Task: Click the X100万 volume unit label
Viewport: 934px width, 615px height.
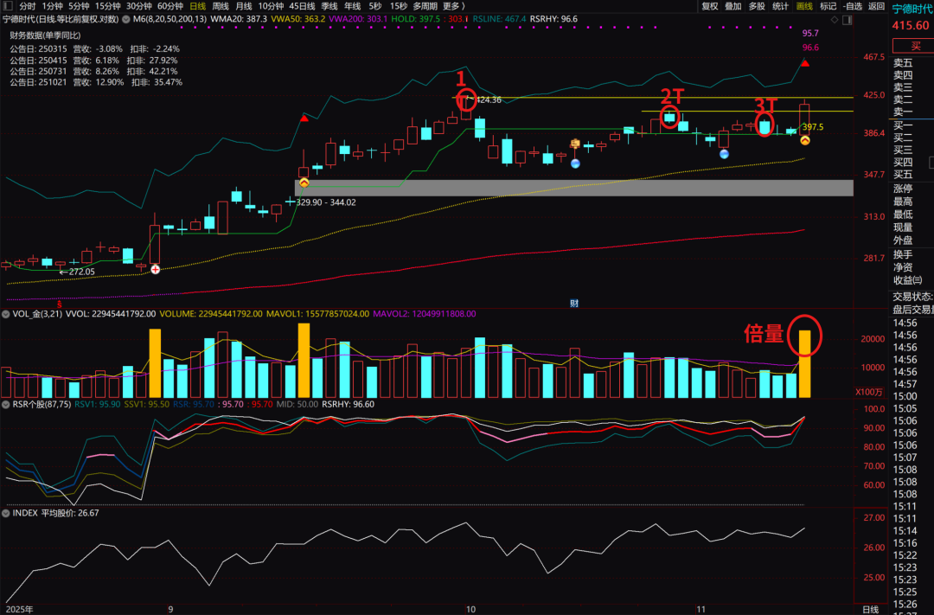Action: coord(869,392)
